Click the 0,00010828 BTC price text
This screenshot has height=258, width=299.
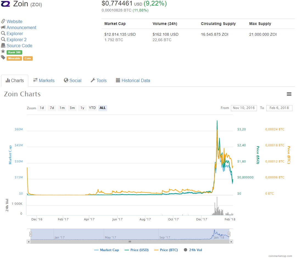[116, 10]
